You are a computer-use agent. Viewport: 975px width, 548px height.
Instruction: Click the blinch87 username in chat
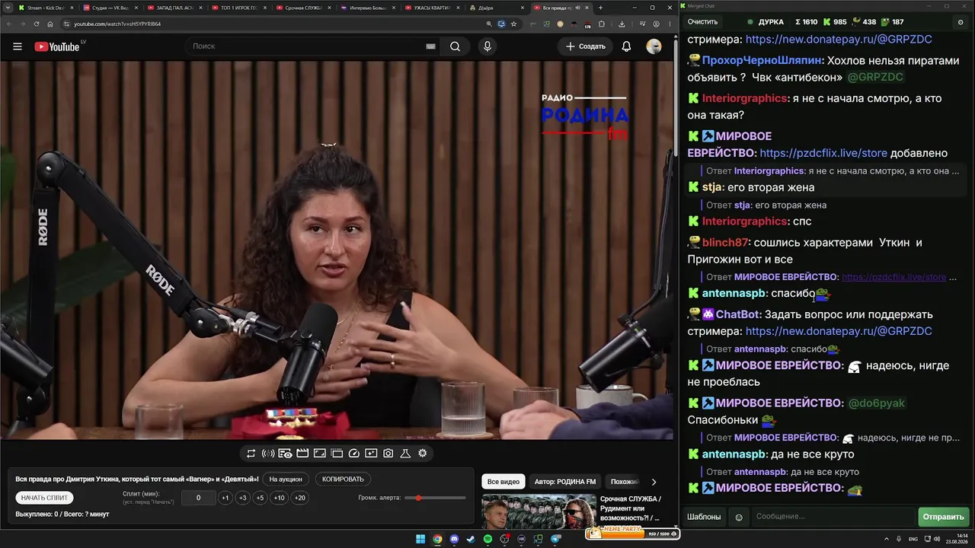tap(725, 243)
